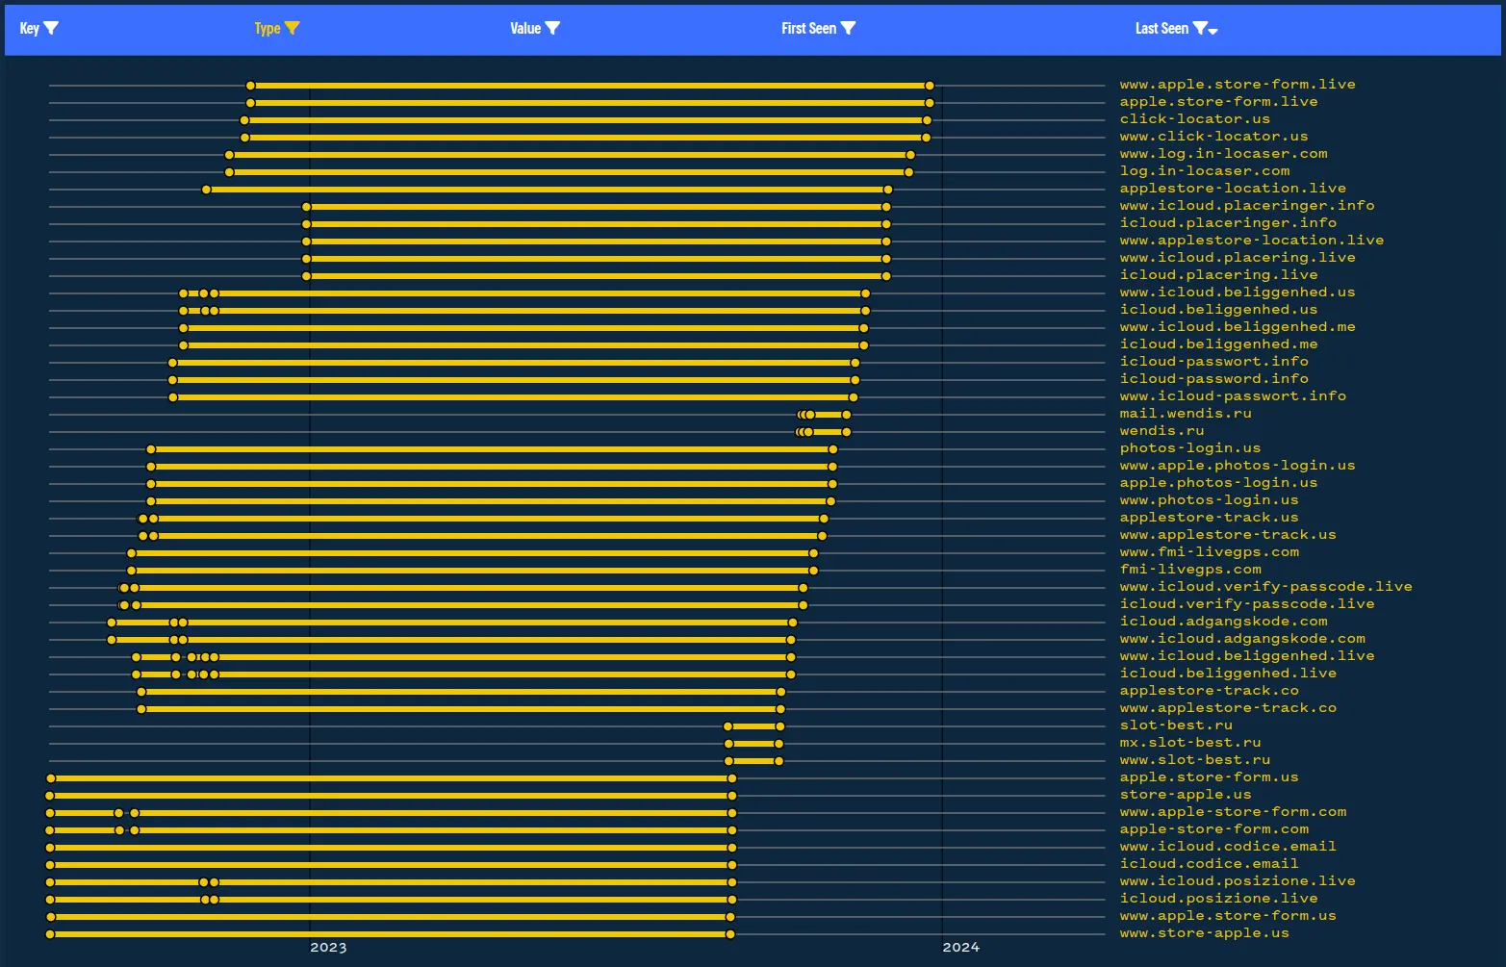This screenshot has height=967, width=1506.
Task: Select the www.log.in-locaser.com domain label
Action: [x=1224, y=154]
